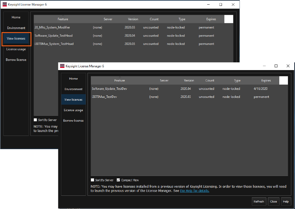Screen dimensions: 295x209
Task: Click the Help button at bottom right
Action: coord(286,202)
